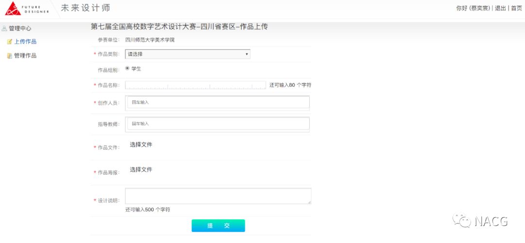Screen dimensions: 525x243
Task: Select the 学生 radio button
Action: [127, 68]
